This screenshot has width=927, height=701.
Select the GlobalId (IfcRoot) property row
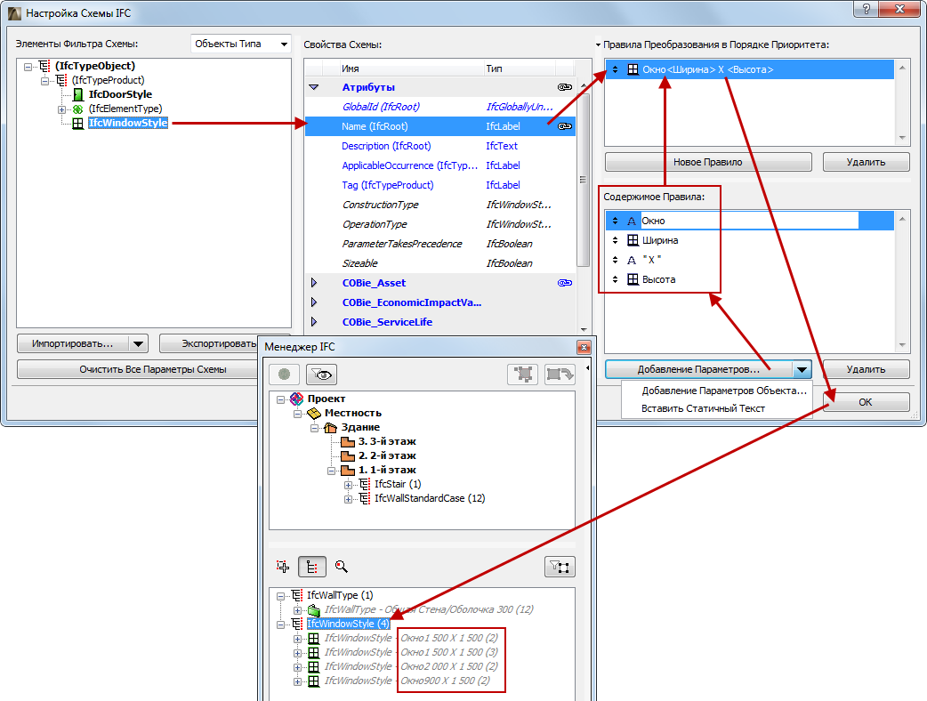[x=440, y=107]
